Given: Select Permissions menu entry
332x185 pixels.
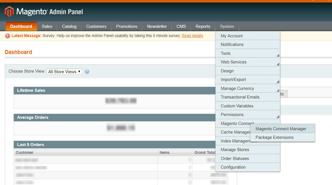Looking at the screenshot, I should point(248,115).
